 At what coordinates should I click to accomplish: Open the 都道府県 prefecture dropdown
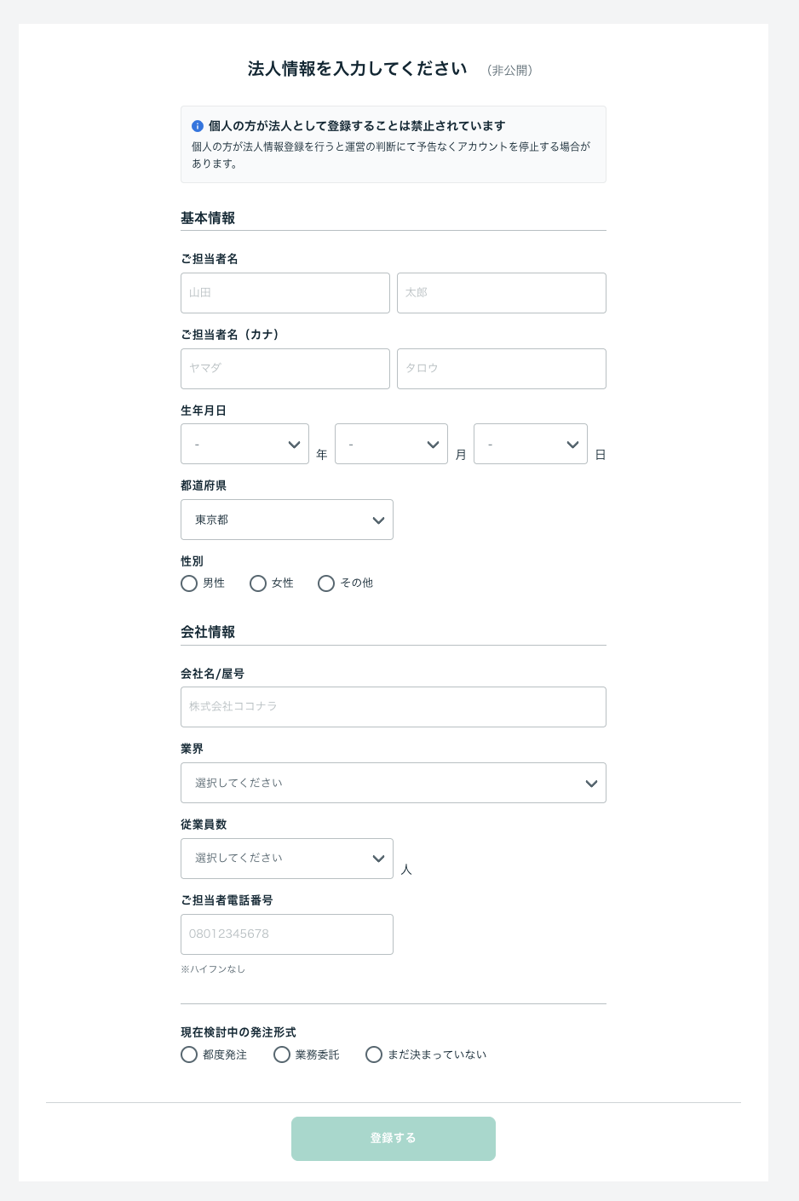(x=287, y=520)
